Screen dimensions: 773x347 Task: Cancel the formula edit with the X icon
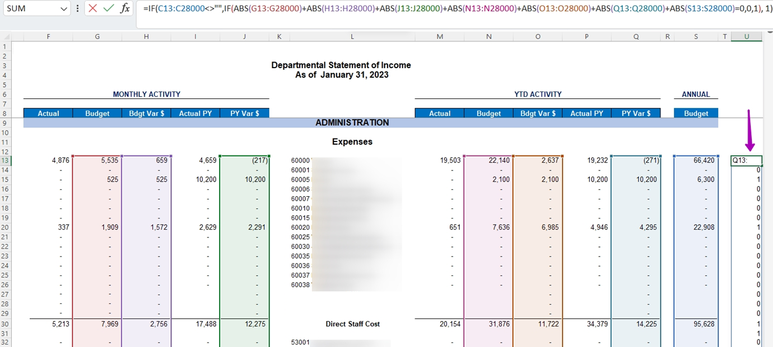click(93, 8)
